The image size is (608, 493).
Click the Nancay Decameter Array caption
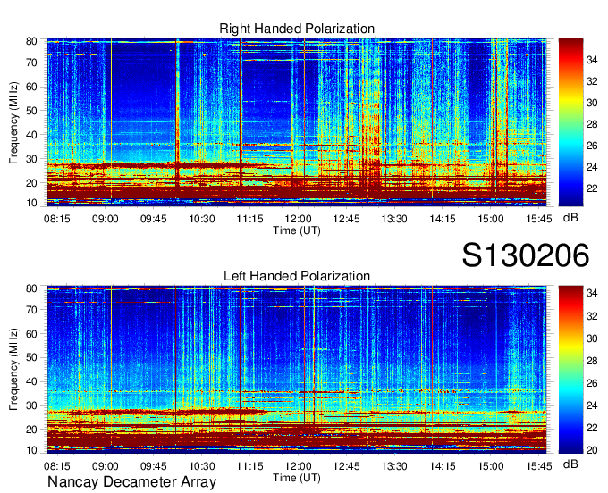pyautogui.click(x=131, y=482)
